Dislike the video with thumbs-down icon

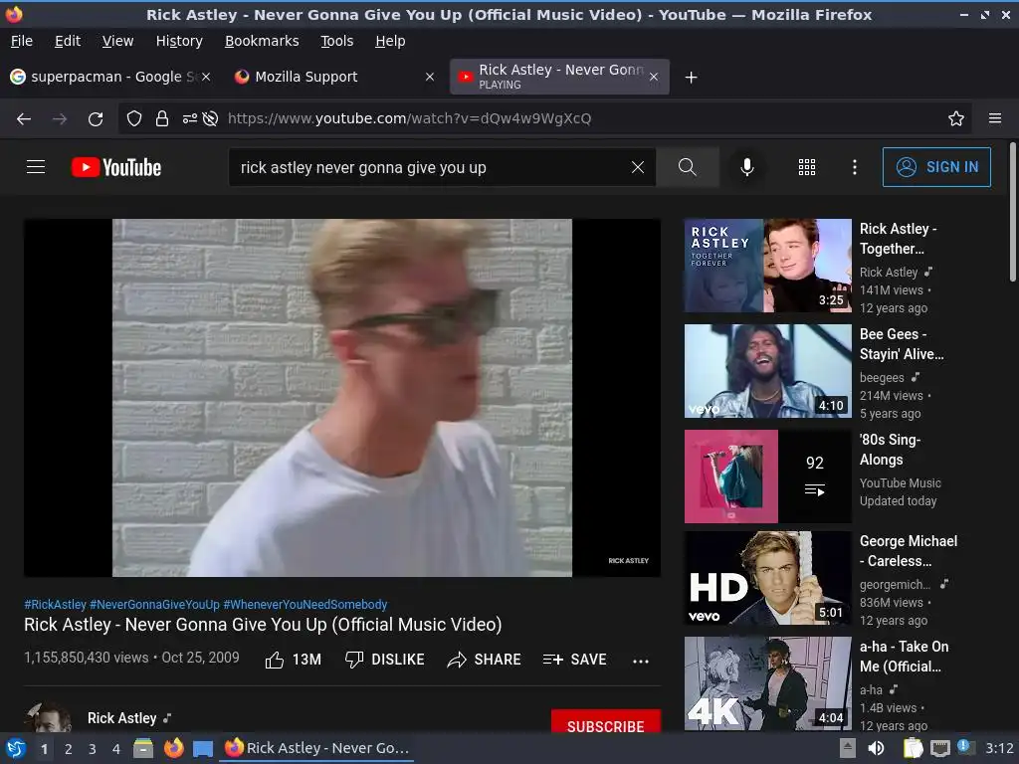point(354,661)
